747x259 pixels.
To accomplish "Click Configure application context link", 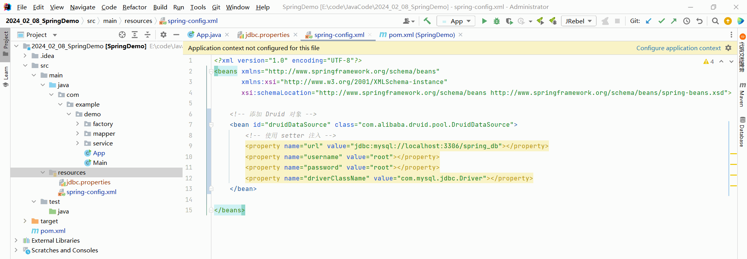I will click(678, 48).
